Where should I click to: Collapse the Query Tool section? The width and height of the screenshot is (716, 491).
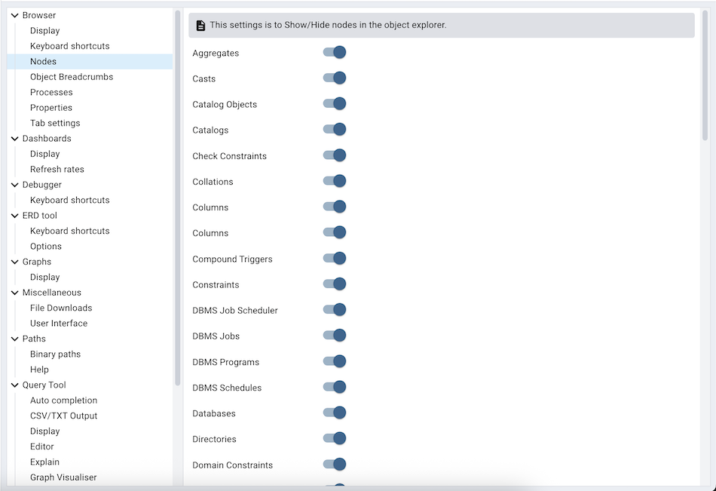pos(14,385)
